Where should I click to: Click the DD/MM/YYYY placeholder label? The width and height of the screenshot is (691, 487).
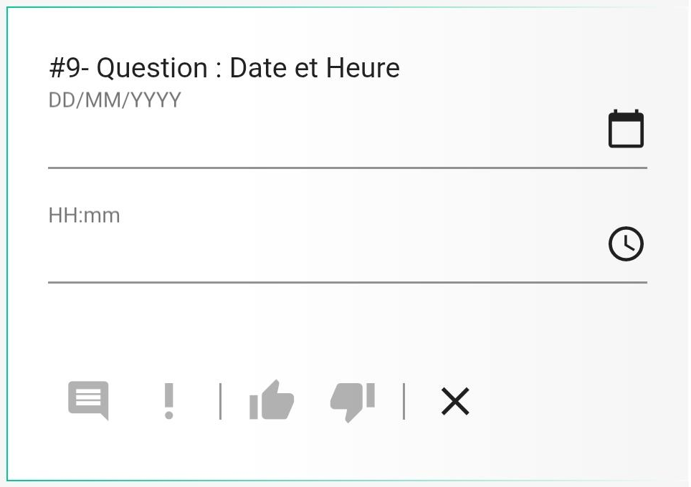pyautogui.click(x=115, y=100)
